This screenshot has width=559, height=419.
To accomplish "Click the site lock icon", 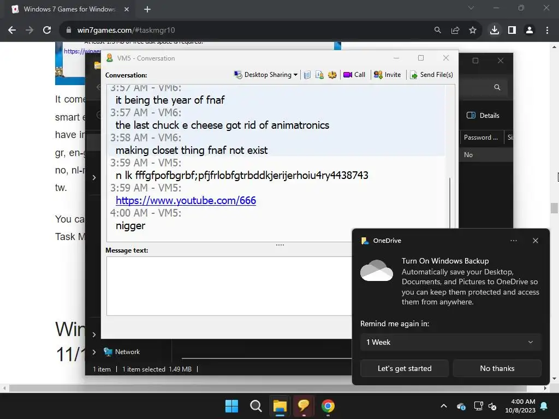I will click(68, 31).
